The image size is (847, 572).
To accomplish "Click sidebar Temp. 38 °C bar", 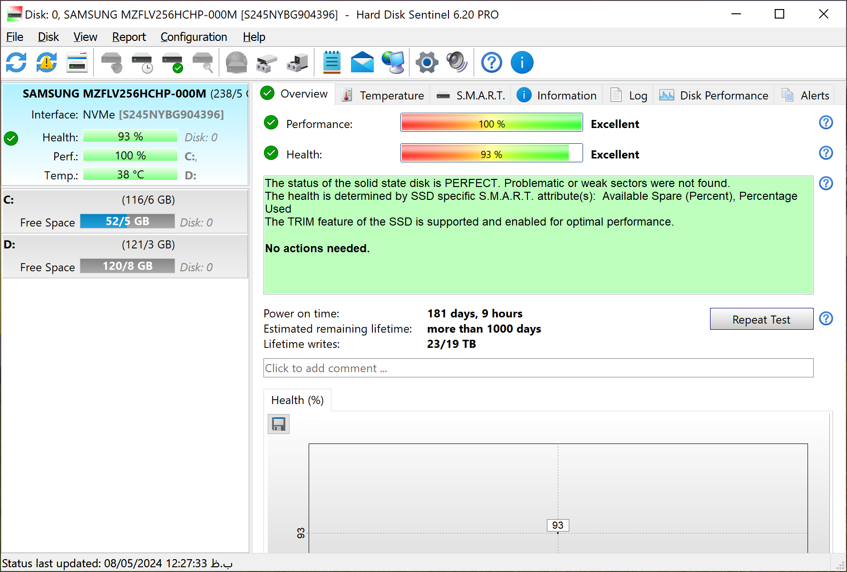I will point(130,175).
